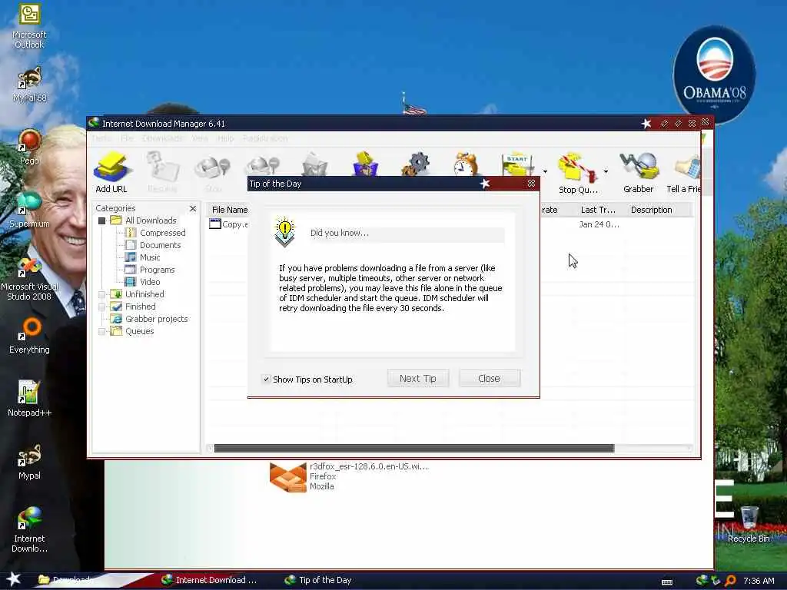Click the Stop All toolbar icon

[264, 167]
